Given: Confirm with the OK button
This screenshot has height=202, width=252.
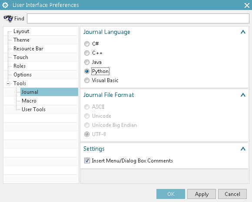Looking at the screenshot, I should tap(171, 194).
